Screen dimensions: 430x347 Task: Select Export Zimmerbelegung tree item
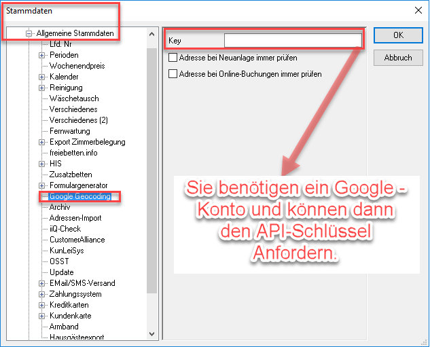[x=87, y=142]
